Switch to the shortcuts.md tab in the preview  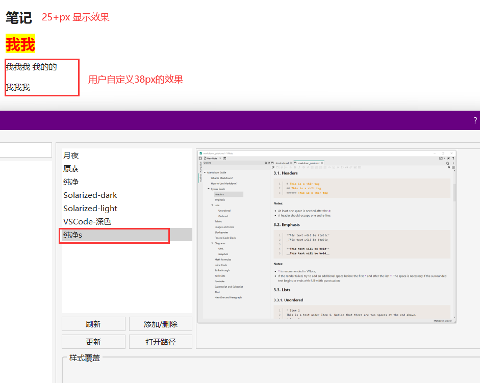click(x=281, y=163)
